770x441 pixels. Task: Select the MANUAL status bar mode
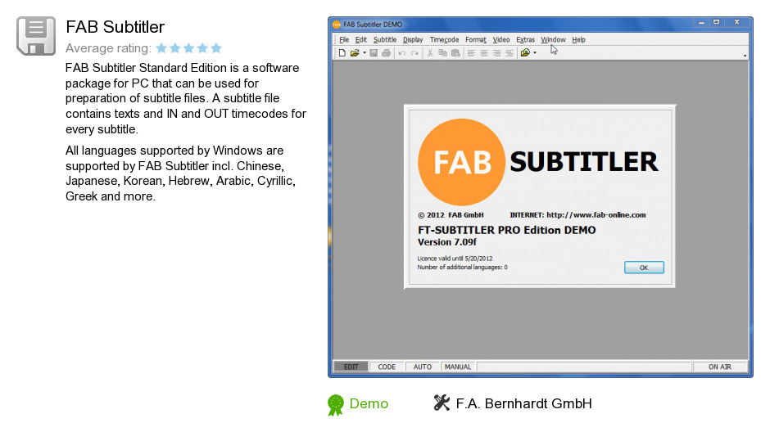coord(458,367)
